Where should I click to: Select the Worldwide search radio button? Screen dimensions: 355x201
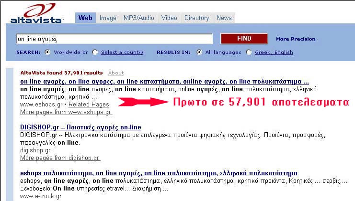pyautogui.click(x=47, y=53)
